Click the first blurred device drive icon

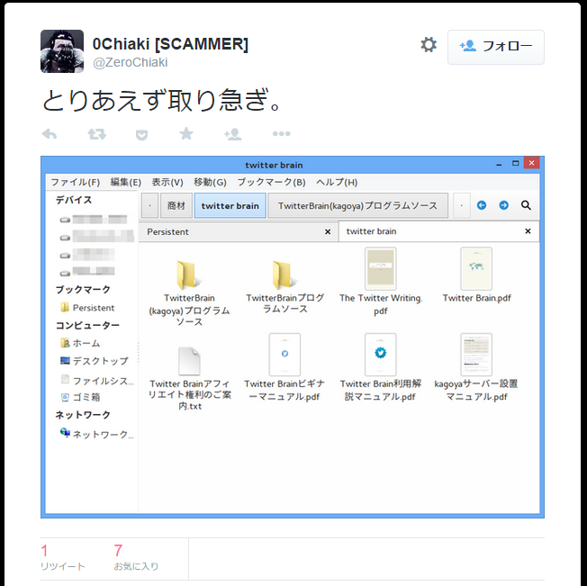pyautogui.click(x=65, y=220)
